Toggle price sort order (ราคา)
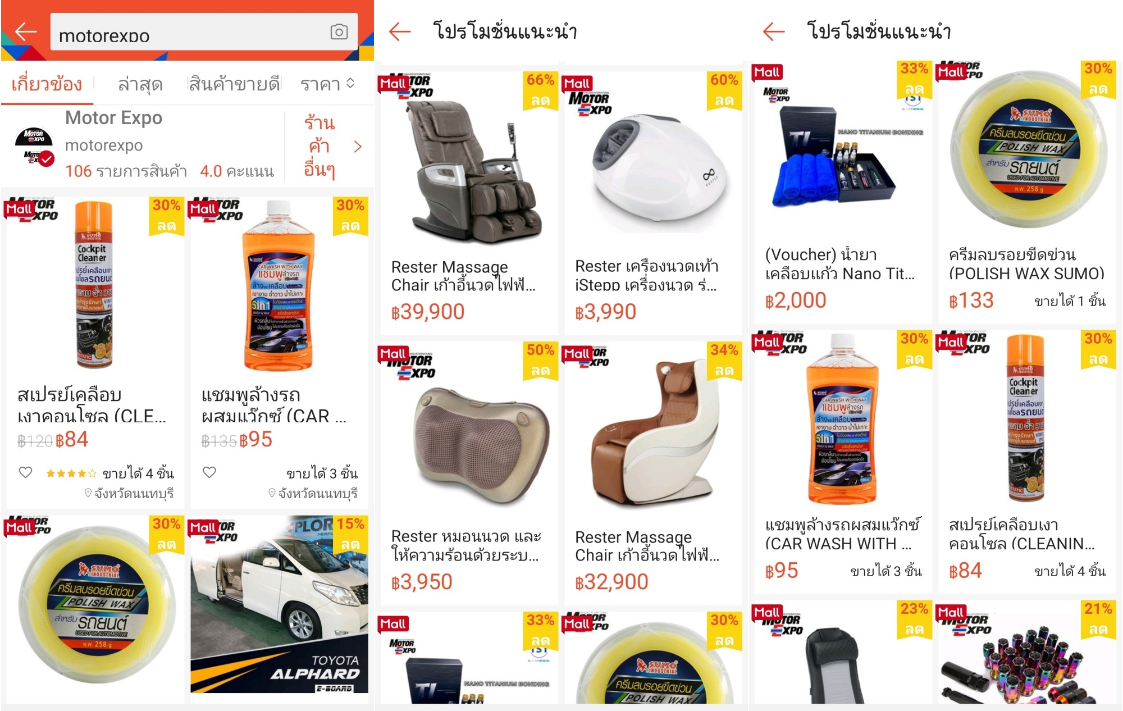The width and height of the screenshot is (1123, 711). [328, 84]
